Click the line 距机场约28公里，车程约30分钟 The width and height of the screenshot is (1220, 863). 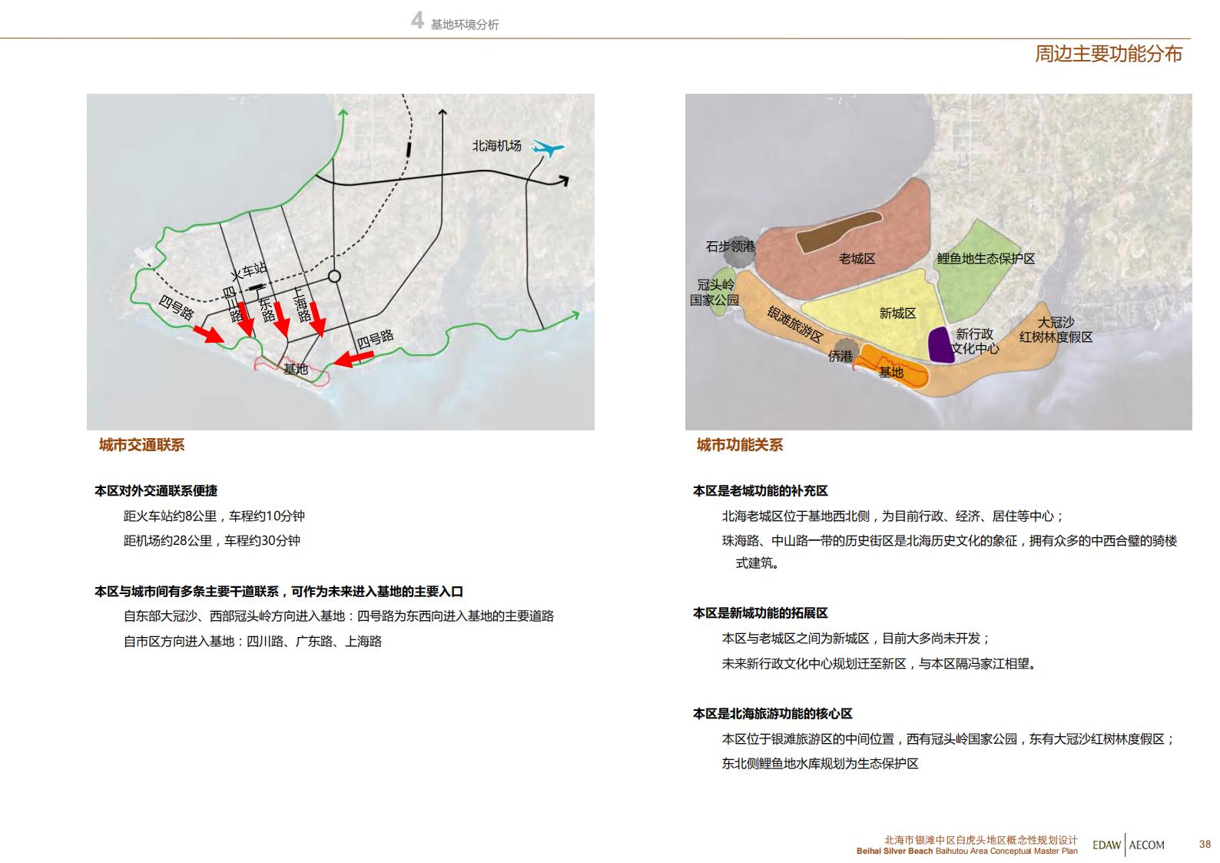tap(212, 540)
